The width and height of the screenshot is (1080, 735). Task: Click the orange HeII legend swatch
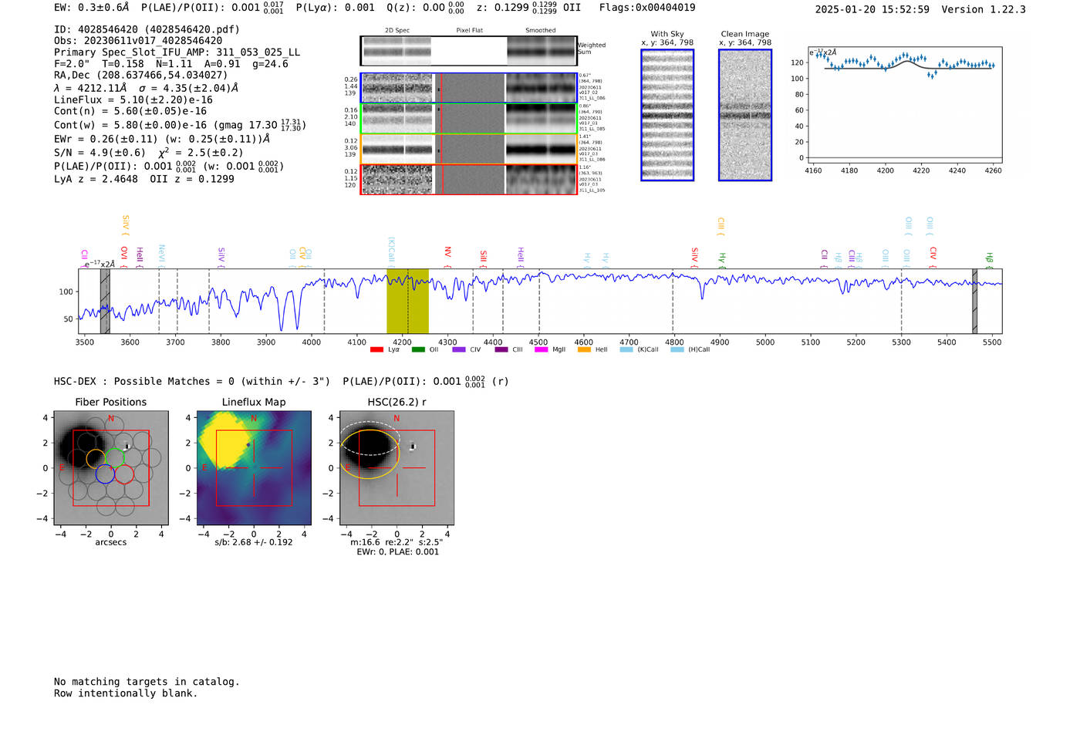pos(584,350)
